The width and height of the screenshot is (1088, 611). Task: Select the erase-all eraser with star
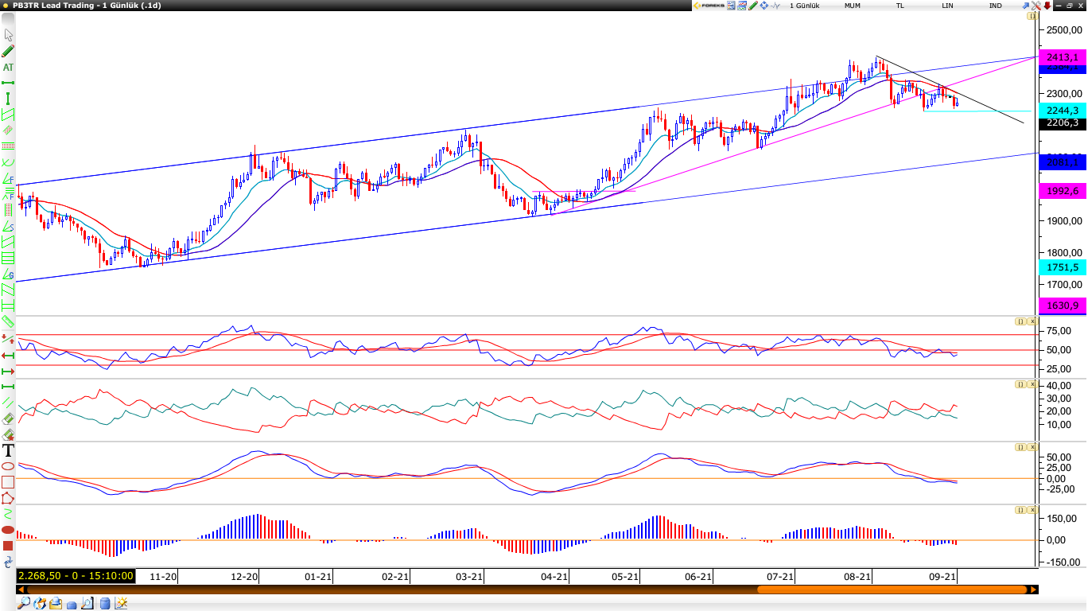click(8, 434)
